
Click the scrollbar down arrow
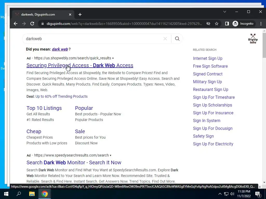(264, 182)
